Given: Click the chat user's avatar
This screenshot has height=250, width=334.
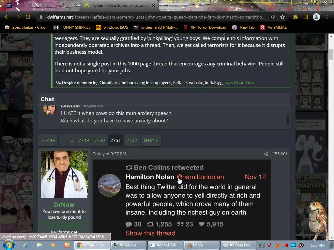Looking at the screenshot, I should (x=50, y=110).
